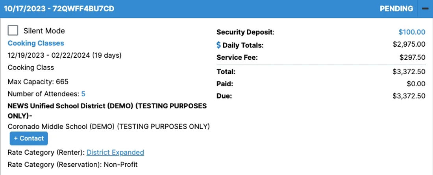This screenshot has height=175, width=433.
Task: Open the District Expanded rate category link
Action: click(115, 152)
